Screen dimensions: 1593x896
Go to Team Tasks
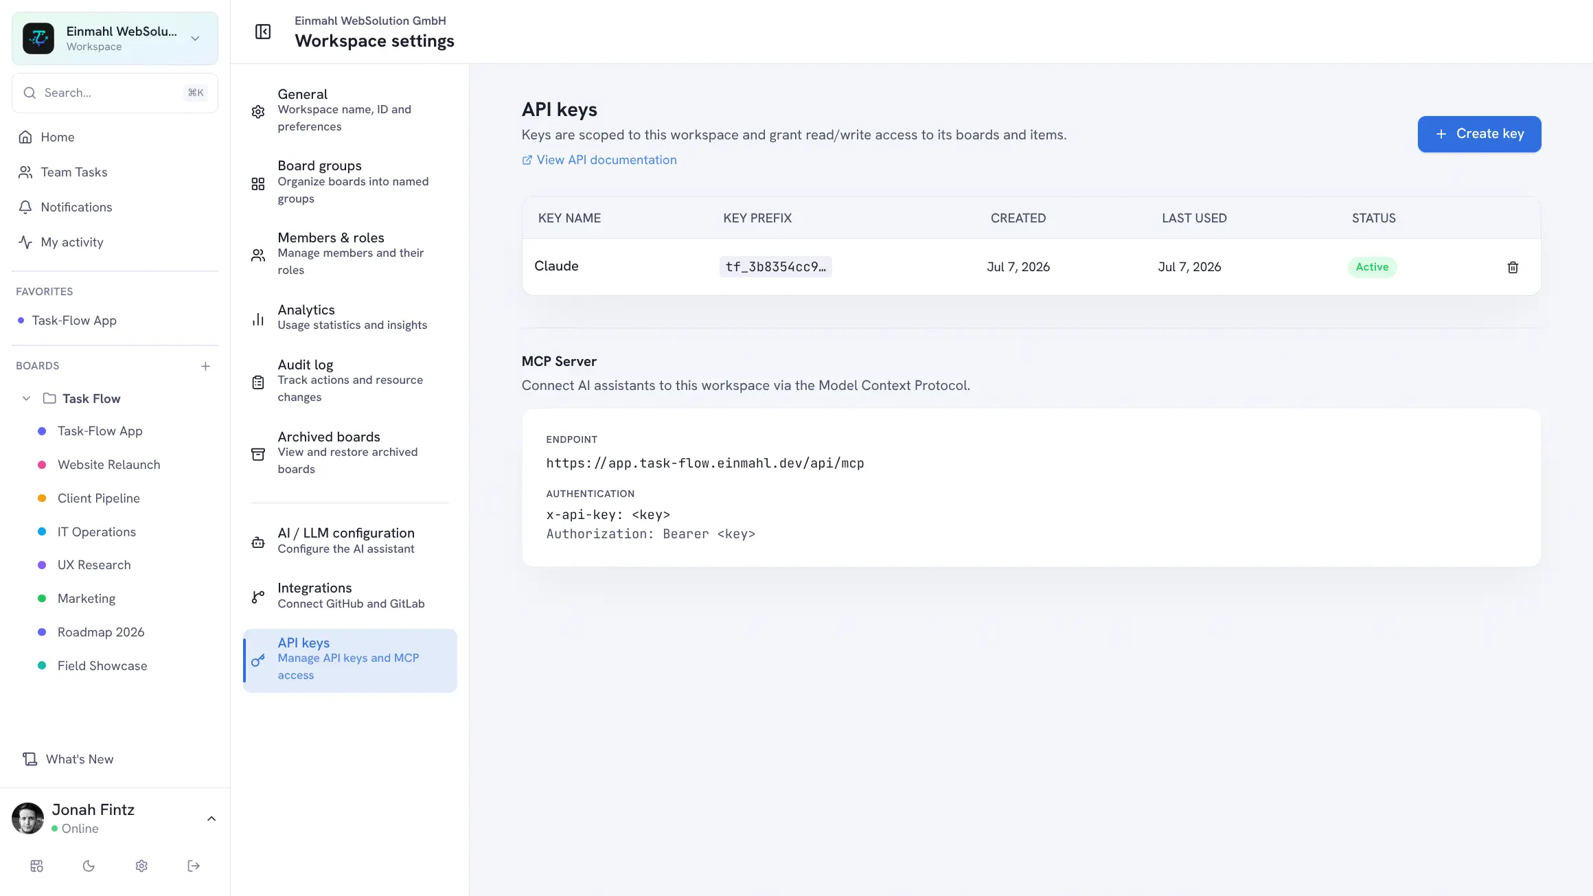(x=115, y=172)
